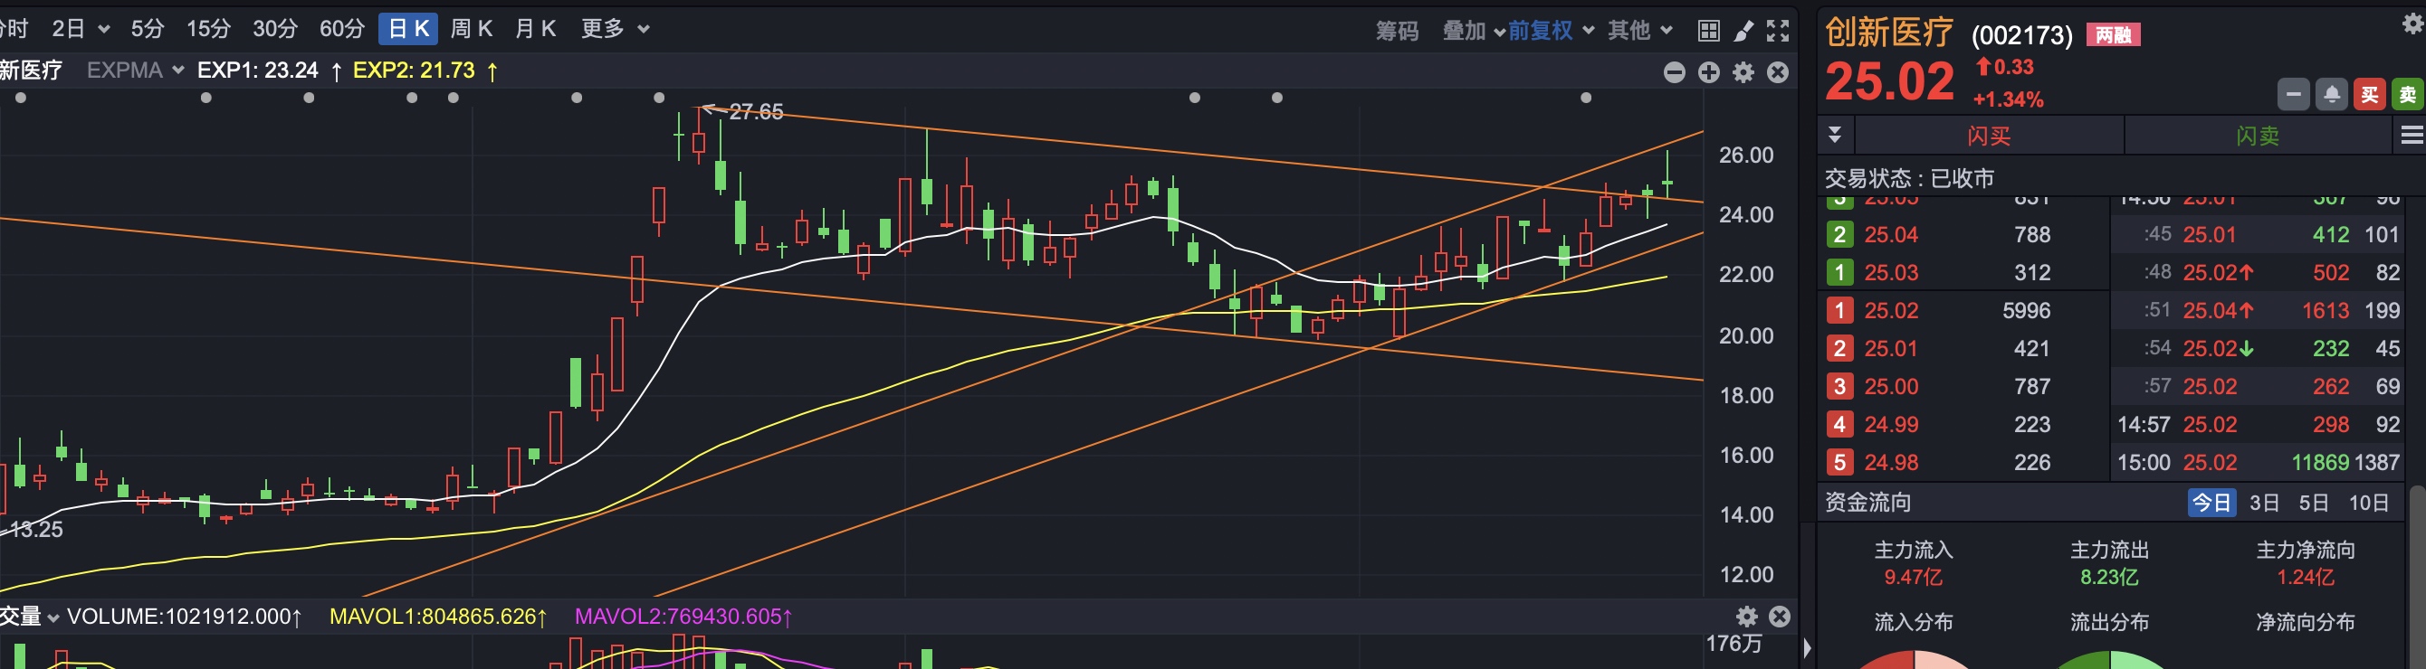Screen dimensions: 2426x669
Task: Click the green 卖 sell button
Action: (x=2407, y=94)
